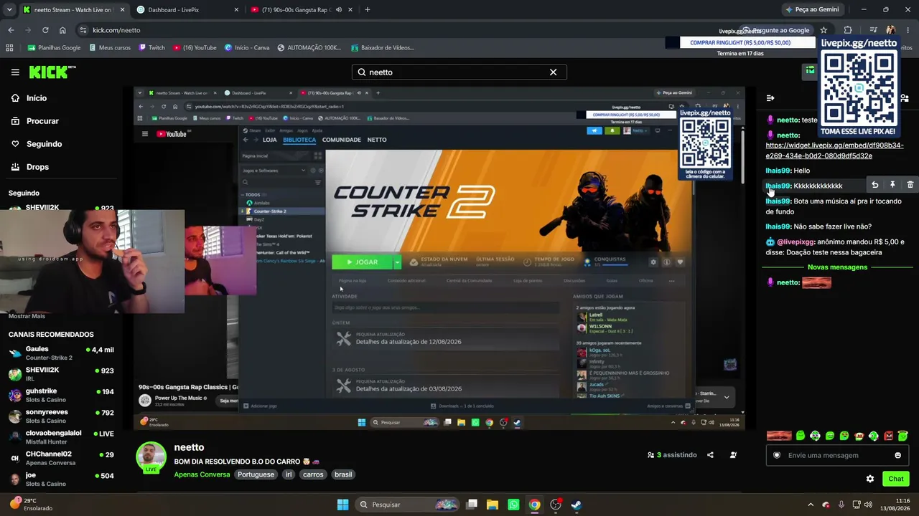This screenshot has width=919, height=516.
Task: View site information icon in the address bar
Action: tap(83, 30)
